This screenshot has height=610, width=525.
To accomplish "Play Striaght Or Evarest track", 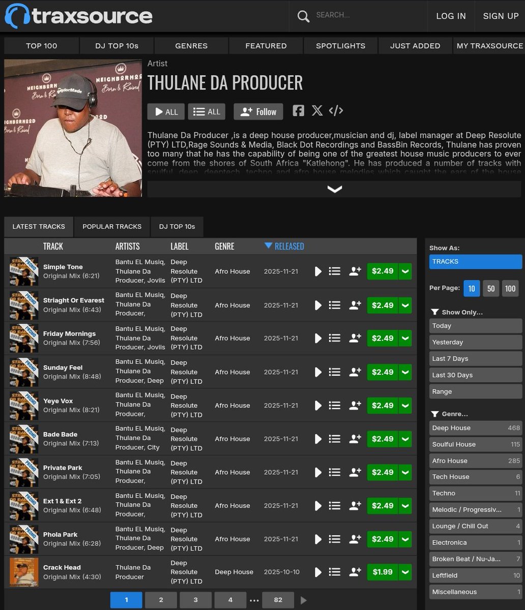I will point(318,305).
